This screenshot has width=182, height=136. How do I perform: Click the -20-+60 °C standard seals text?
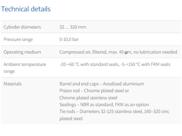[90, 64]
